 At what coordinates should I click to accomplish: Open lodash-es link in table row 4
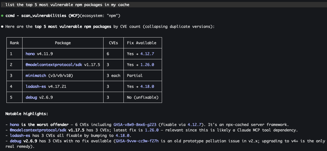[x=36, y=86]
